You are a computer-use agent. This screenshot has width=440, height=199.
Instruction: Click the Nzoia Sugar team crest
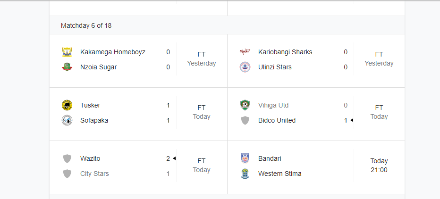pos(67,67)
